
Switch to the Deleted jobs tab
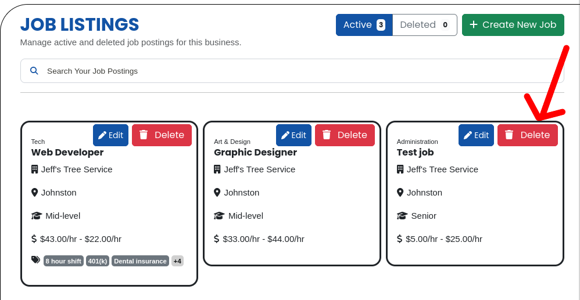424,25
